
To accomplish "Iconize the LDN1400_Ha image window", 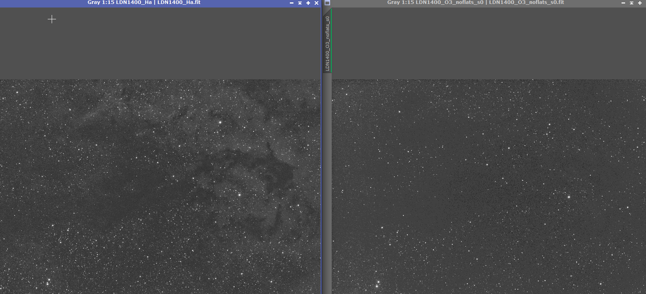I will click(291, 3).
